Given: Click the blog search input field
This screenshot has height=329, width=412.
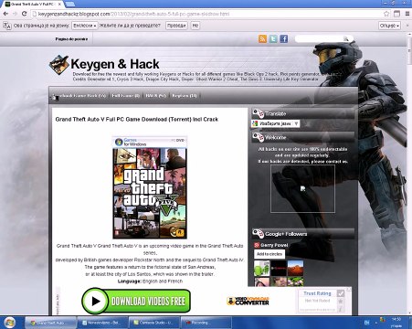Looking at the screenshot, I should [x=320, y=38].
